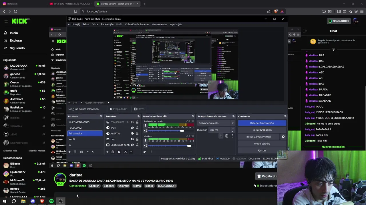Open scene filters icon in Escenas toolbar
The width and height of the screenshot is (366, 205).
[81, 152]
